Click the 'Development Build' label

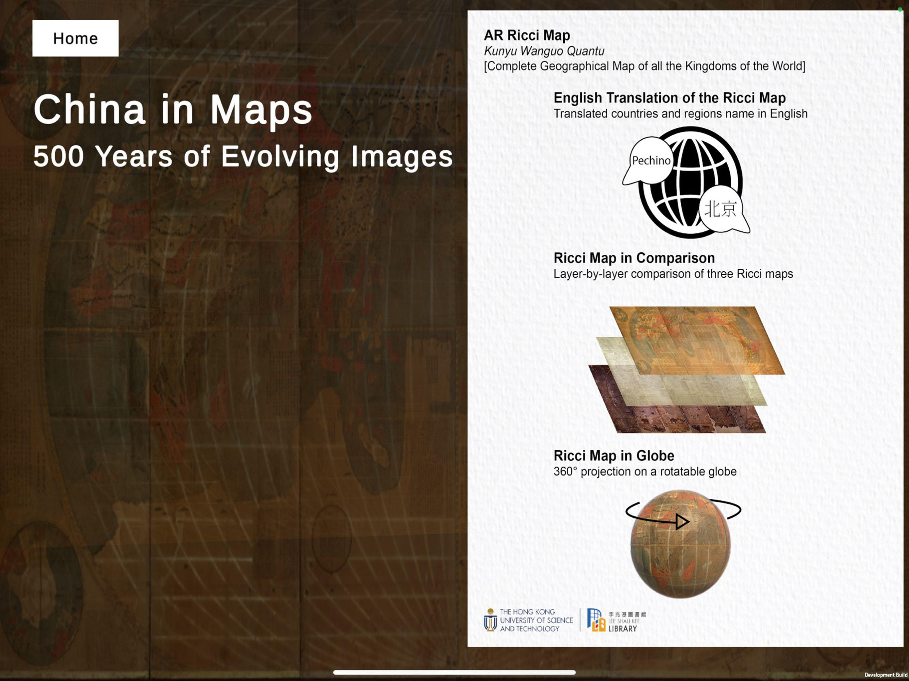886,675
